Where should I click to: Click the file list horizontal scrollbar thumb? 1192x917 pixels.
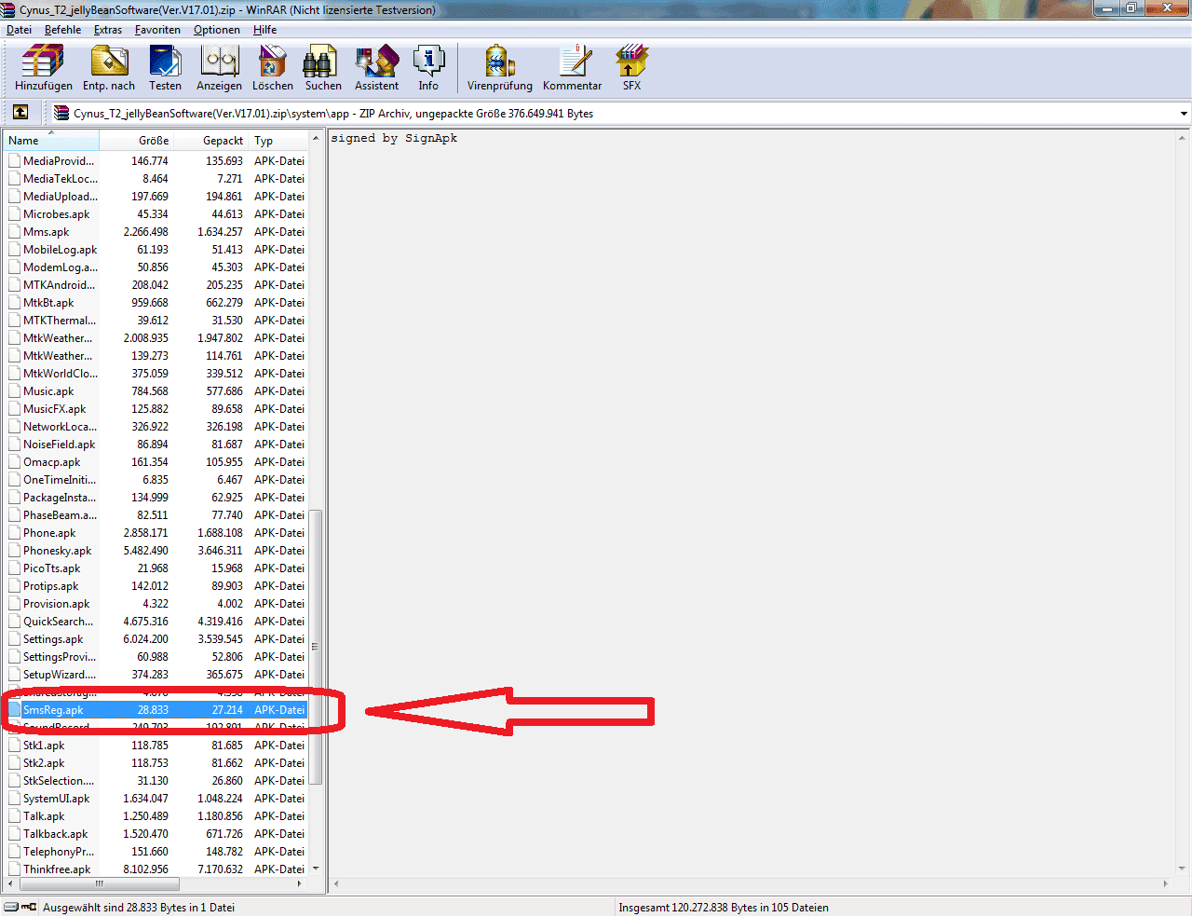[99, 883]
